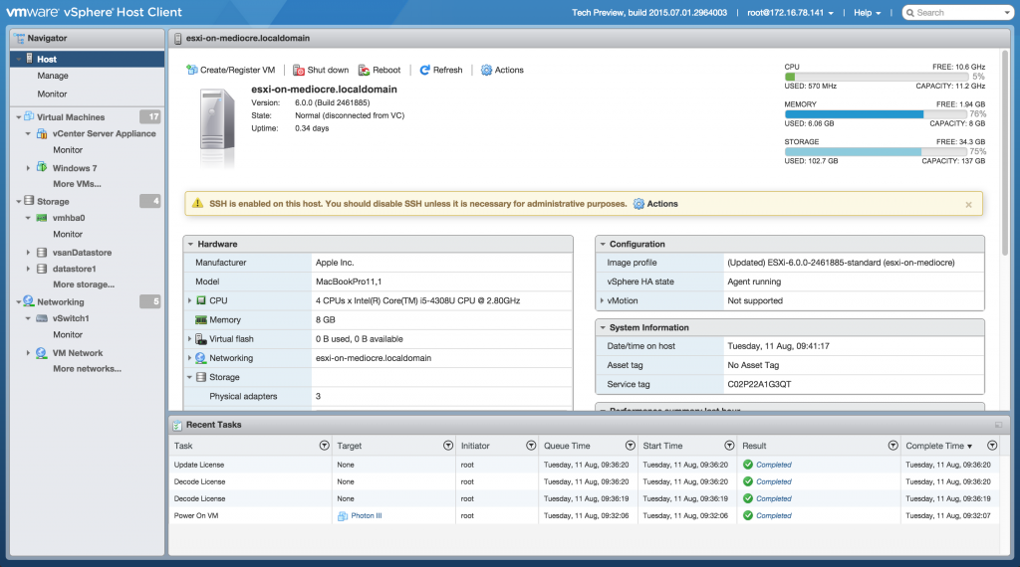
Task: Click the Refresh icon in the toolbar
Action: (x=424, y=70)
